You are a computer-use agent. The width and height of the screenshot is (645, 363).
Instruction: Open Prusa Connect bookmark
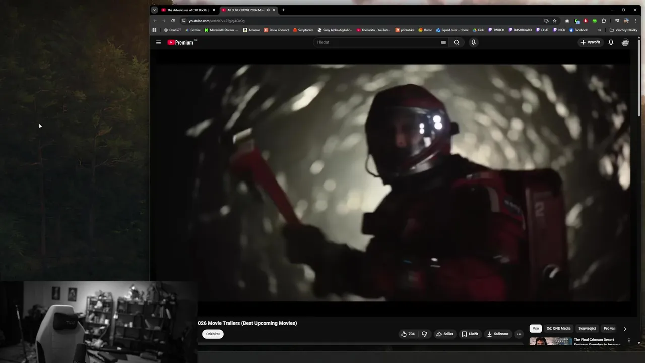277,30
